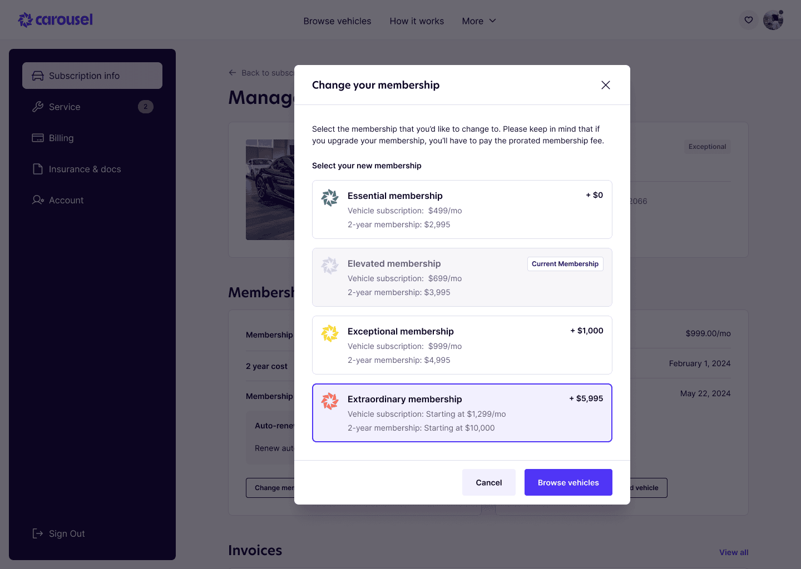Expand the More menu dropdown

[479, 21]
